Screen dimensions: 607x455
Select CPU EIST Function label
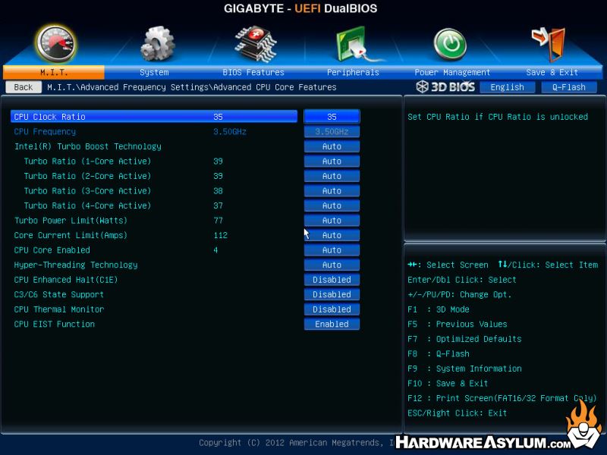tap(55, 324)
